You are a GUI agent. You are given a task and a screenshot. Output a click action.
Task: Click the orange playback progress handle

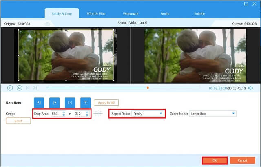(x=148, y=88)
